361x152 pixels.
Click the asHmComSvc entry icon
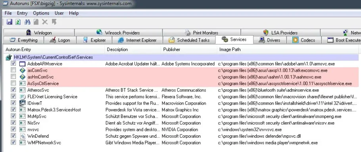coord(22,77)
